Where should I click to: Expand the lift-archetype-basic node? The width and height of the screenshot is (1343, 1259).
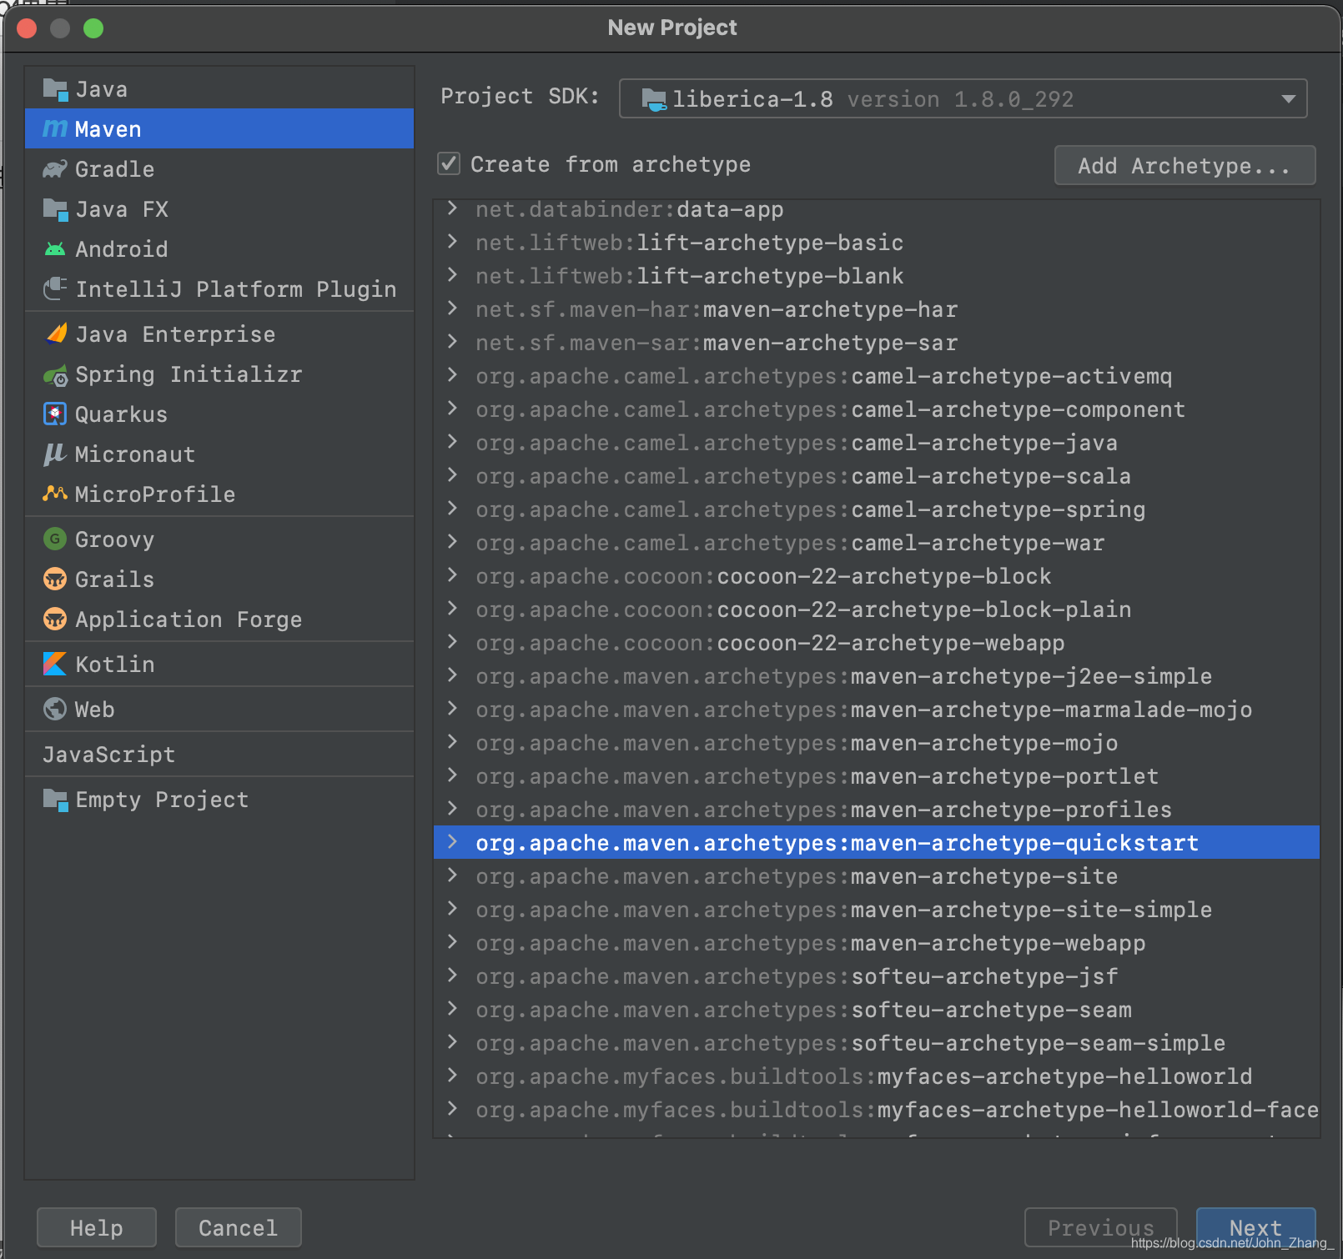(x=452, y=242)
